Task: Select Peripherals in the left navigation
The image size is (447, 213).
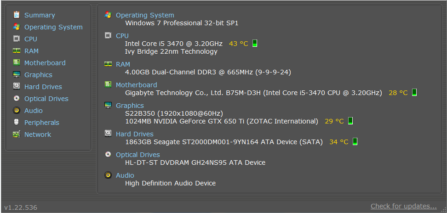Action: 42,123
